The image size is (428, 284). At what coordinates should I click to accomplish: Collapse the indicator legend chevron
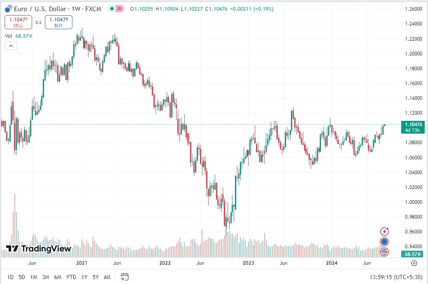[x=11, y=46]
